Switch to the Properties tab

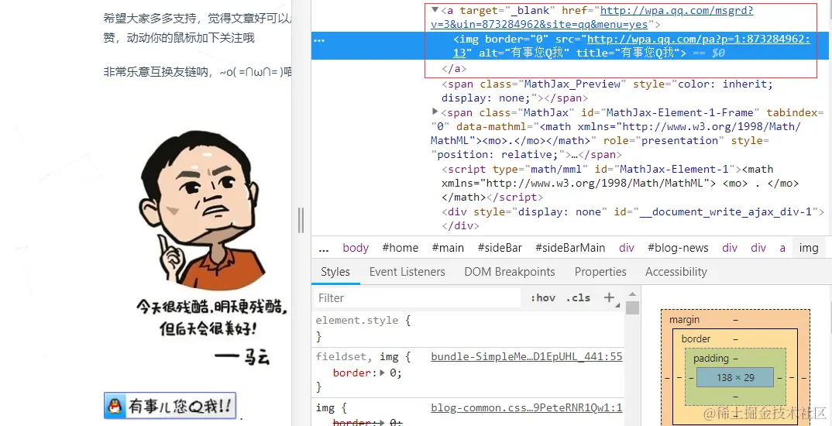click(x=600, y=272)
